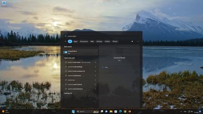
Task: Open the notification icon in the tray
Action: click(x=200, y=111)
